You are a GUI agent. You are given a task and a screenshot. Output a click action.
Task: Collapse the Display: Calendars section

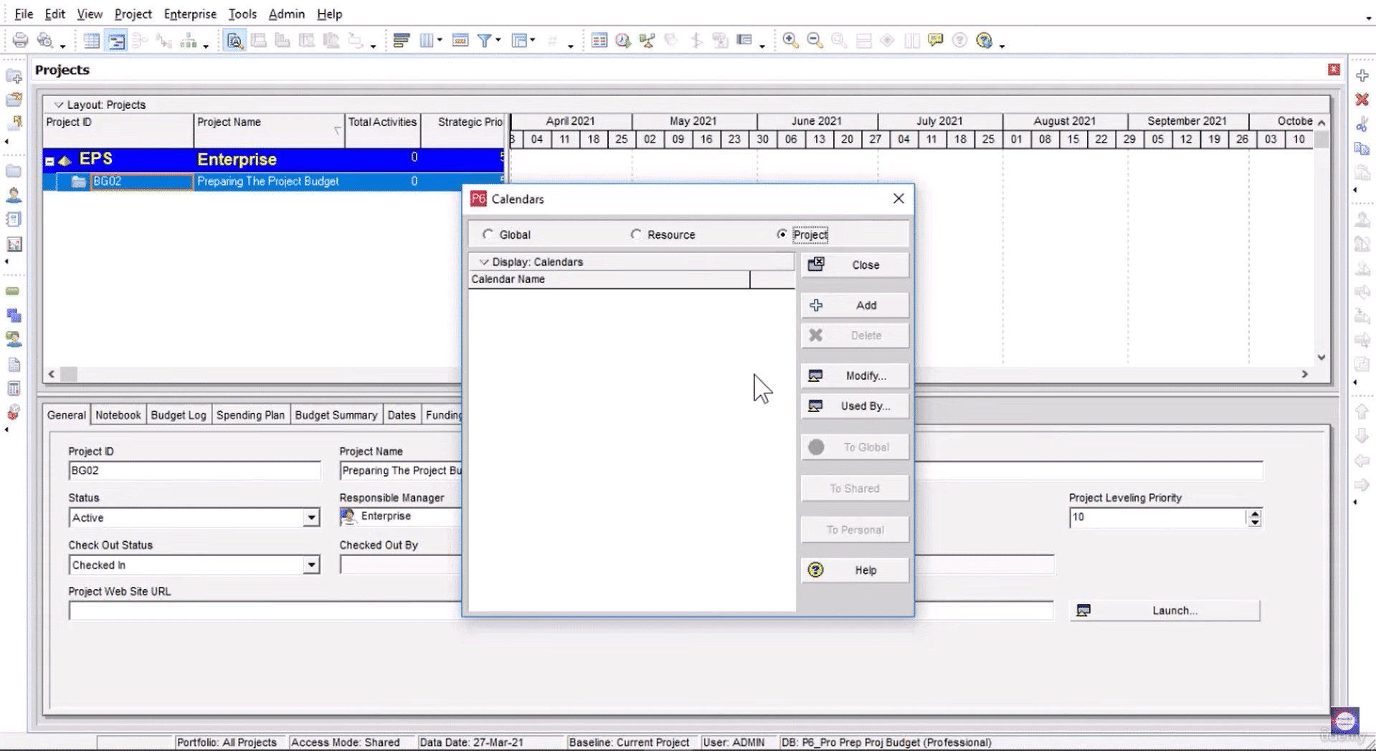click(x=483, y=262)
